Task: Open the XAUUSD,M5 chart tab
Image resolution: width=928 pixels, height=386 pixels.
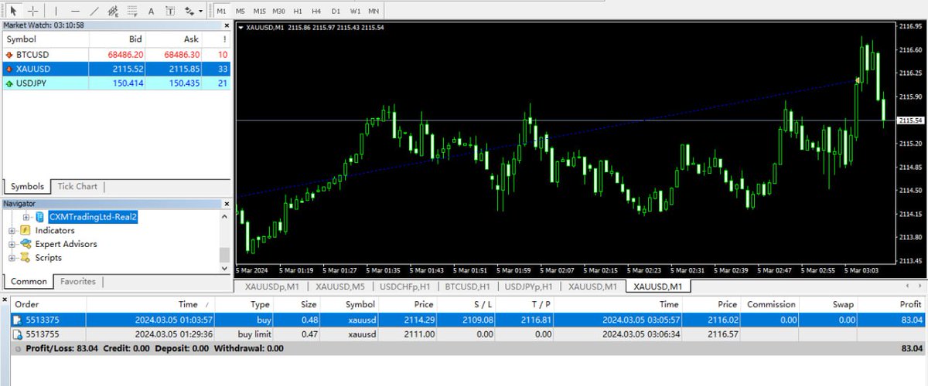Action: pyautogui.click(x=340, y=286)
